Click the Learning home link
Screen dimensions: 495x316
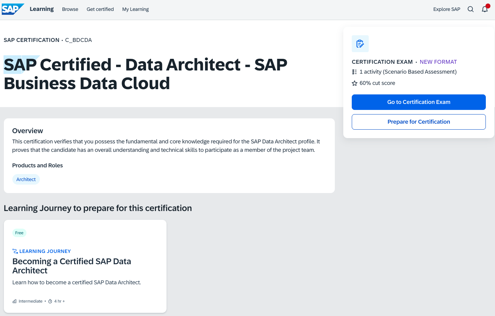pos(42,9)
